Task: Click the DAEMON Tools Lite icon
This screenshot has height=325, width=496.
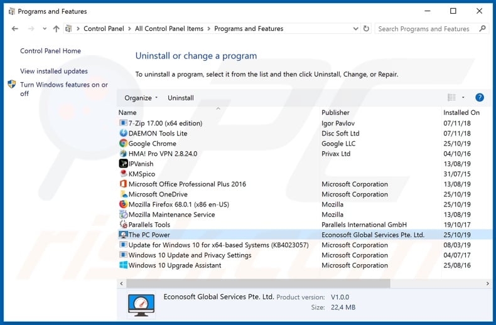Action: click(x=123, y=133)
